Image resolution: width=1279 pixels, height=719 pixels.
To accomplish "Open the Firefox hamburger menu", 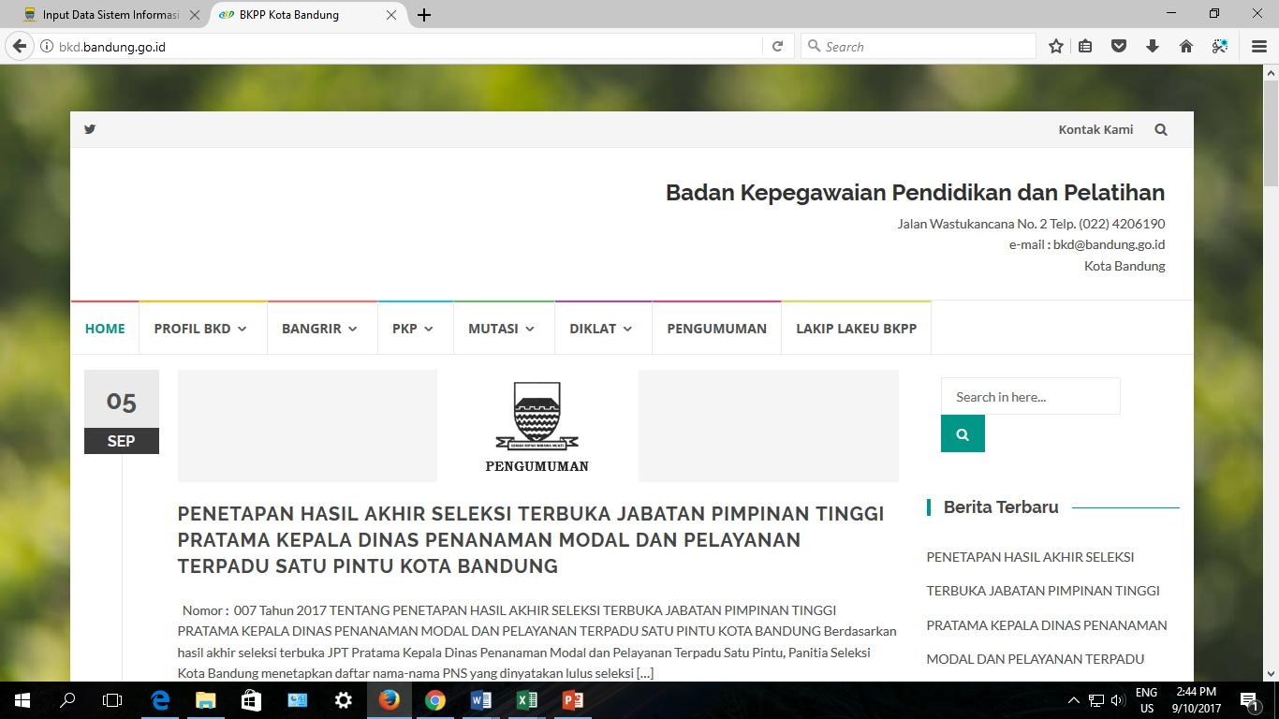I will click(1258, 46).
